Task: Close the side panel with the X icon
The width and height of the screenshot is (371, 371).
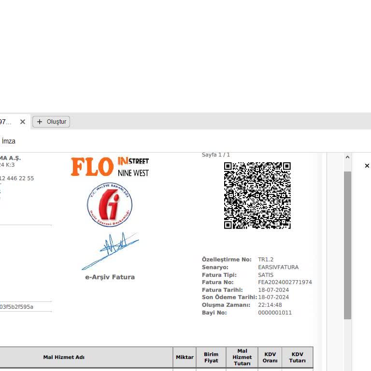Action: point(367,166)
